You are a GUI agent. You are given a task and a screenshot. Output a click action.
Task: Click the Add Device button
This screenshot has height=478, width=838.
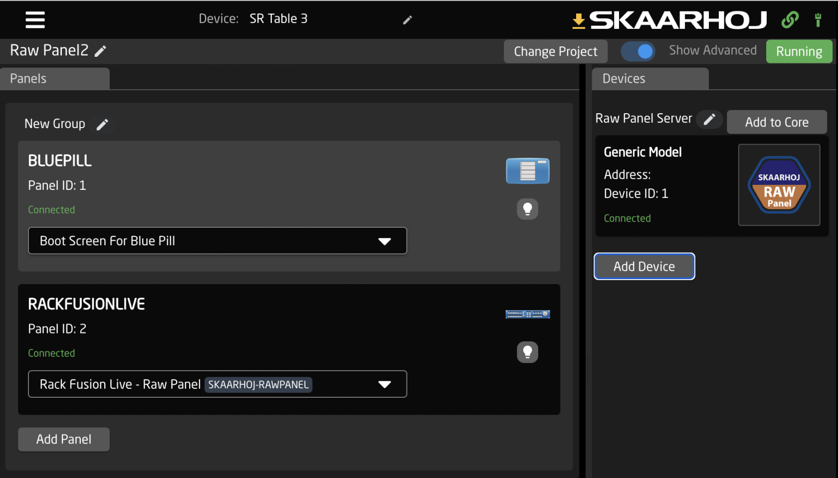point(644,266)
